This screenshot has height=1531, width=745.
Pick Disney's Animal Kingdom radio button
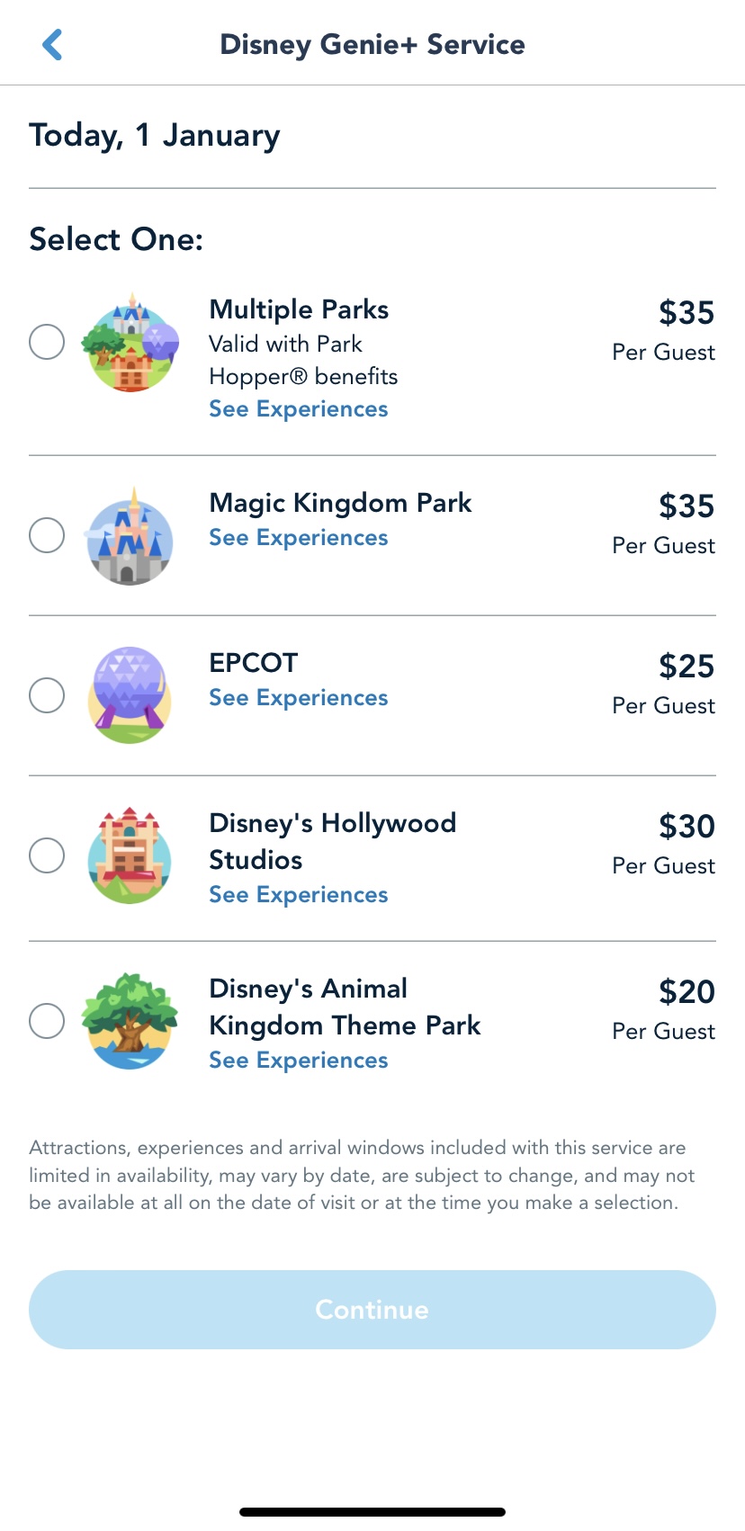pos(47,1021)
